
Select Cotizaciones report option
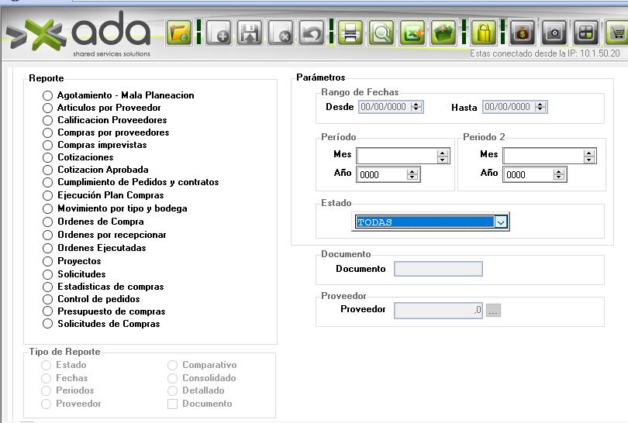pyautogui.click(x=47, y=157)
